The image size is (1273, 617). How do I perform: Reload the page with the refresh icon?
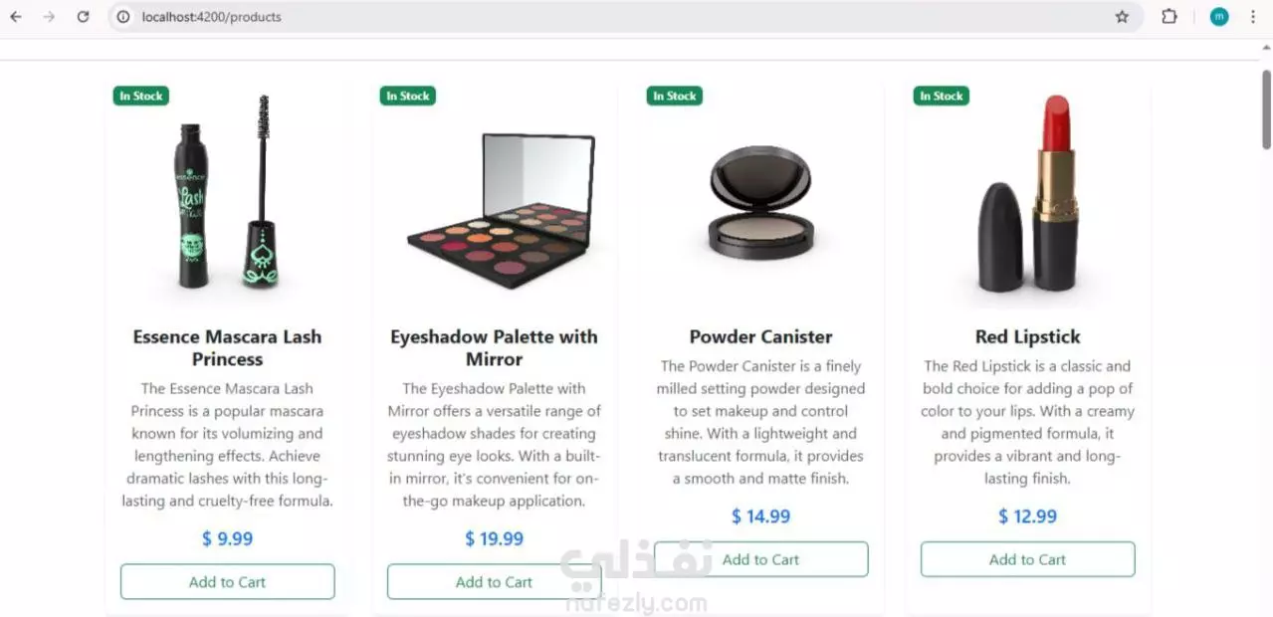(84, 17)
